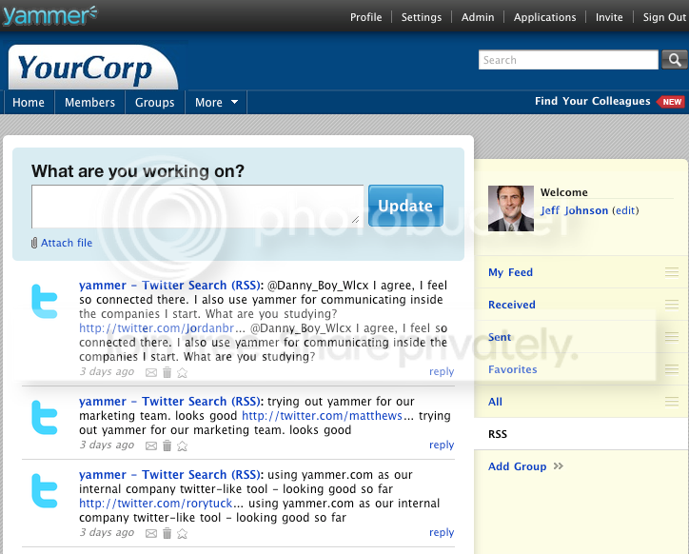Open Settings in the top bar
The image size is (689, 554).
(x=422, y=17)
